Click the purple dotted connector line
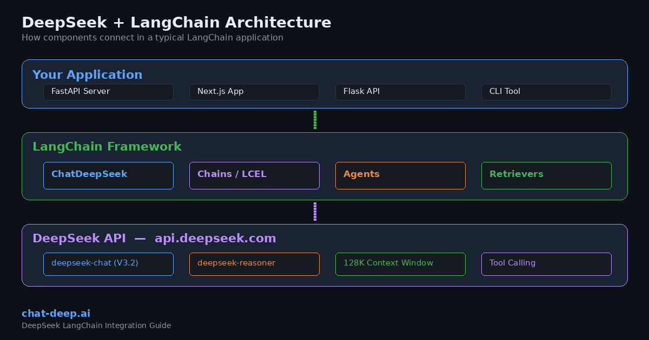Image resolution: width=649 pixels, height=340 pixels. [315, 212]
